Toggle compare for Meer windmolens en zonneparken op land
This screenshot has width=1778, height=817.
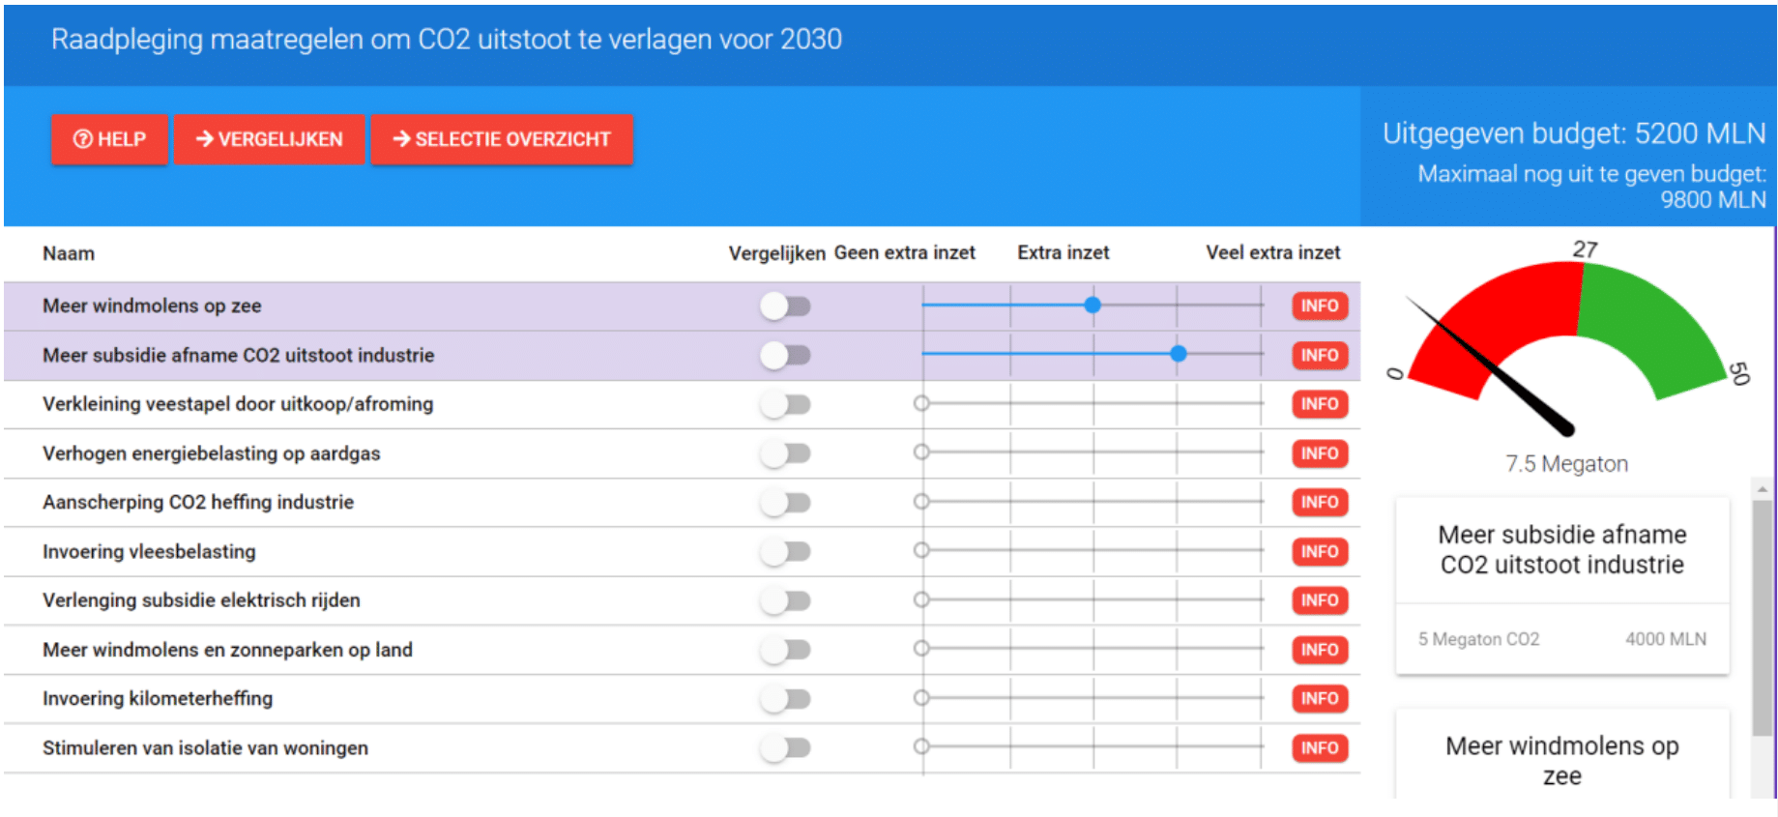click(785, 650)
